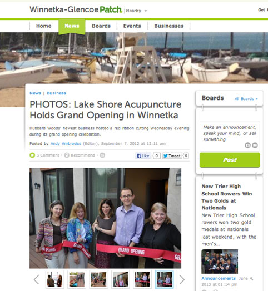Select the first gallery thumbnail
The height and width of the screenshot is (291, 268).
[x=55, y=279]
